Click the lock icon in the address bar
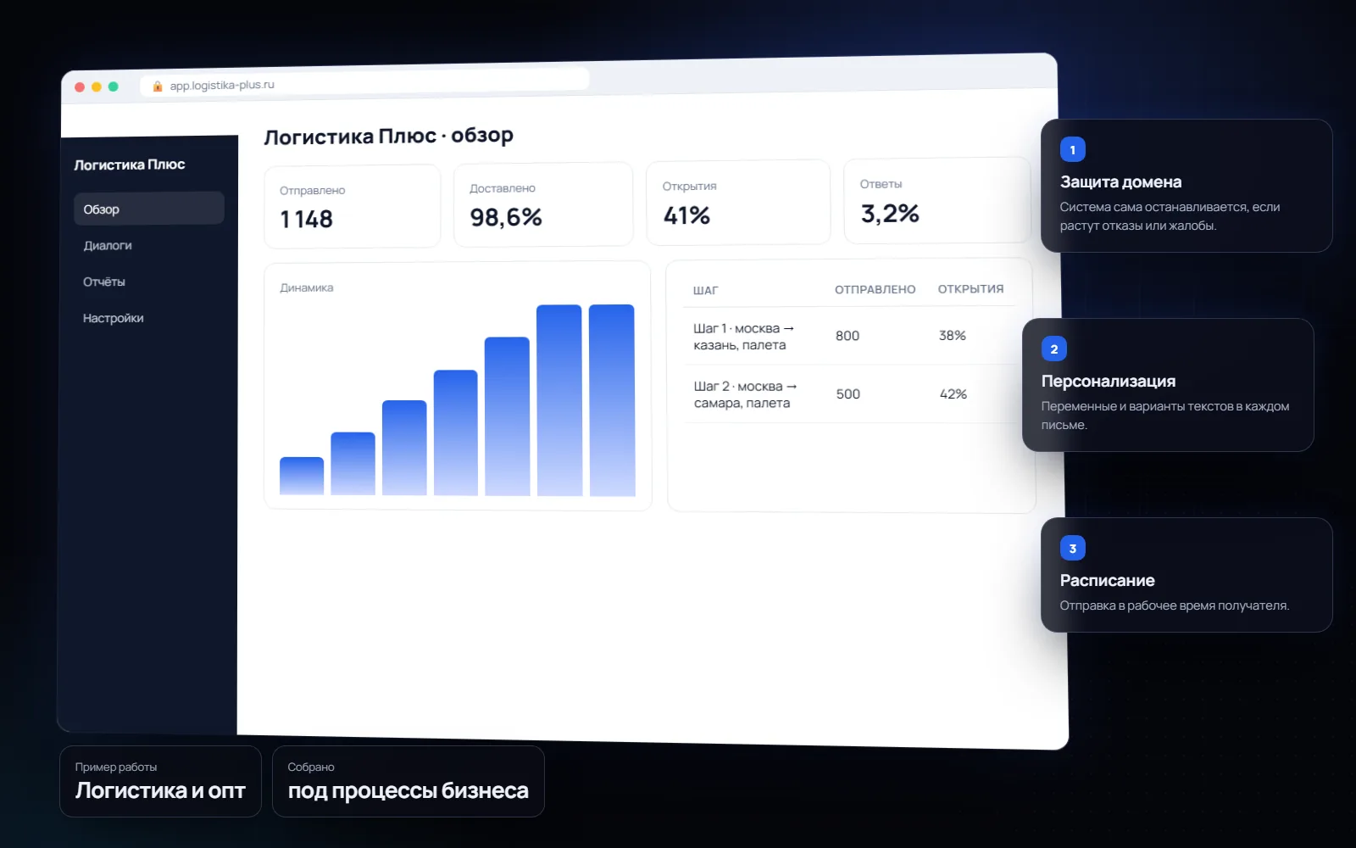 click(x=158, y=86)
